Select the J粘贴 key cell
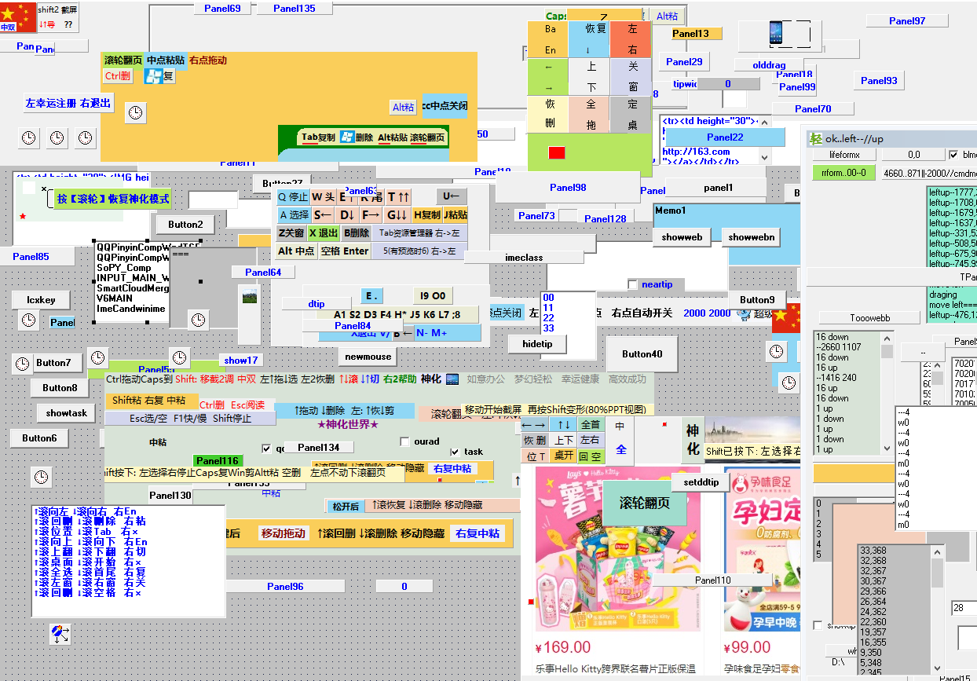 (x=456, y=215)
